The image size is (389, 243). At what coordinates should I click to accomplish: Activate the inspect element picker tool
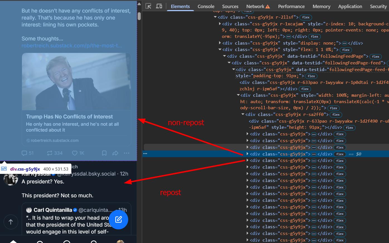148,6
